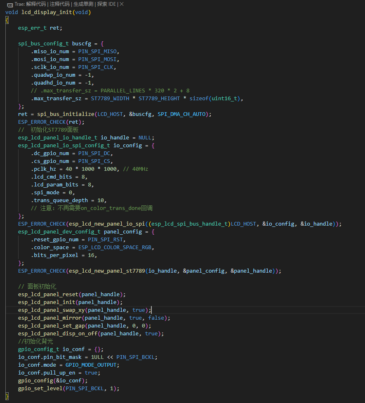The width and height of the screenshot is (365, 403).
Task: Click the PIN_SPI_MISO macro
Action: [x=97, y=52]
